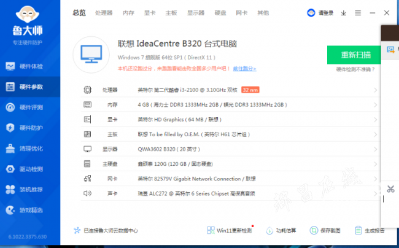Open 硬件体检 in the sidebar
Image resolution: width=399 pixels, height=248 pixels.
30,66
